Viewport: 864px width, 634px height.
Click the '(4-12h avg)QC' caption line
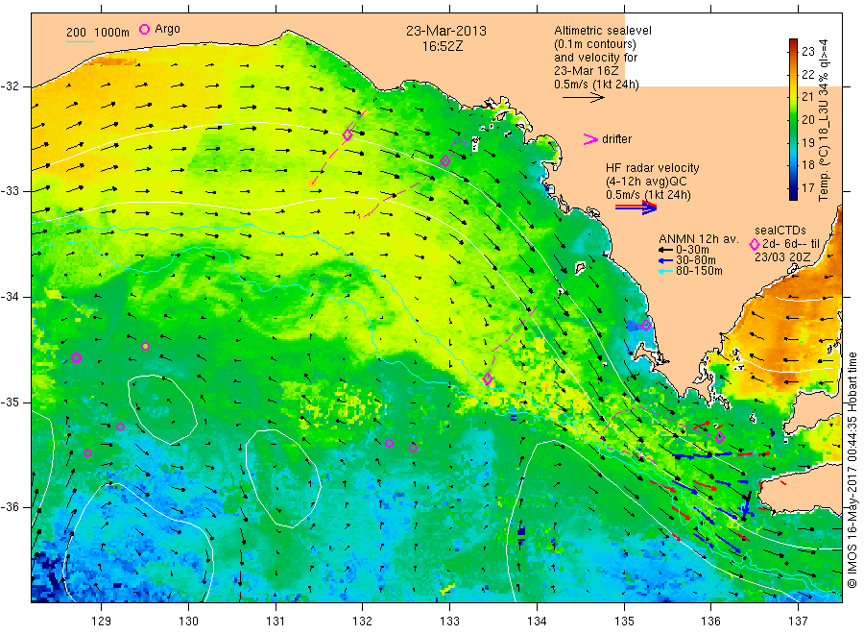[x=646, y=182]
